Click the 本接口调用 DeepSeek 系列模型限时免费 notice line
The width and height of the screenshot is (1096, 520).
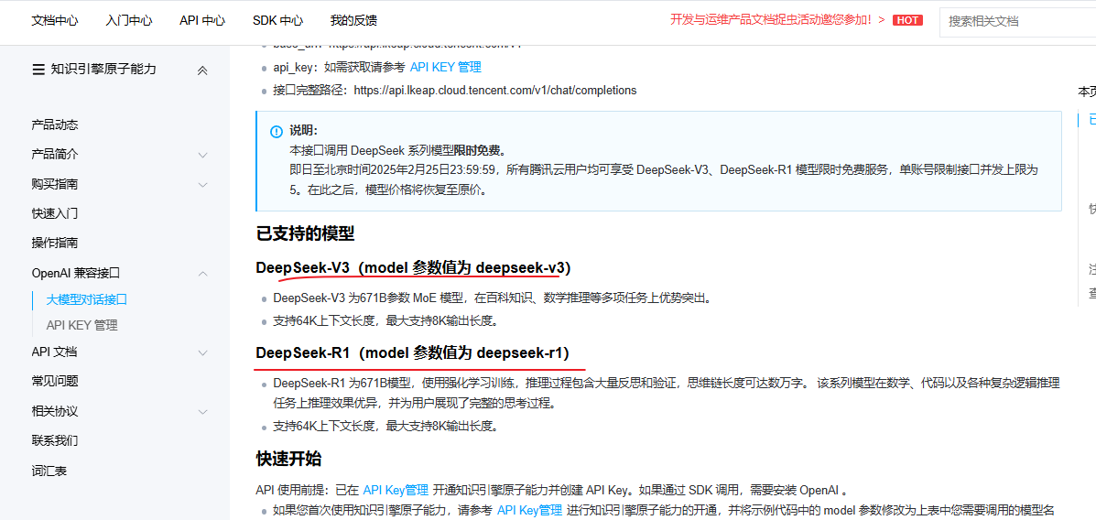click(397, 150)
